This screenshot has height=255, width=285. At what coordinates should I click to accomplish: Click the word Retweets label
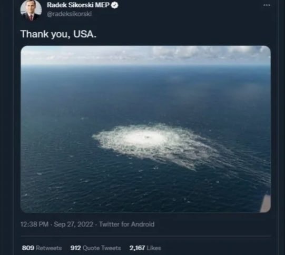click(49, 248)
